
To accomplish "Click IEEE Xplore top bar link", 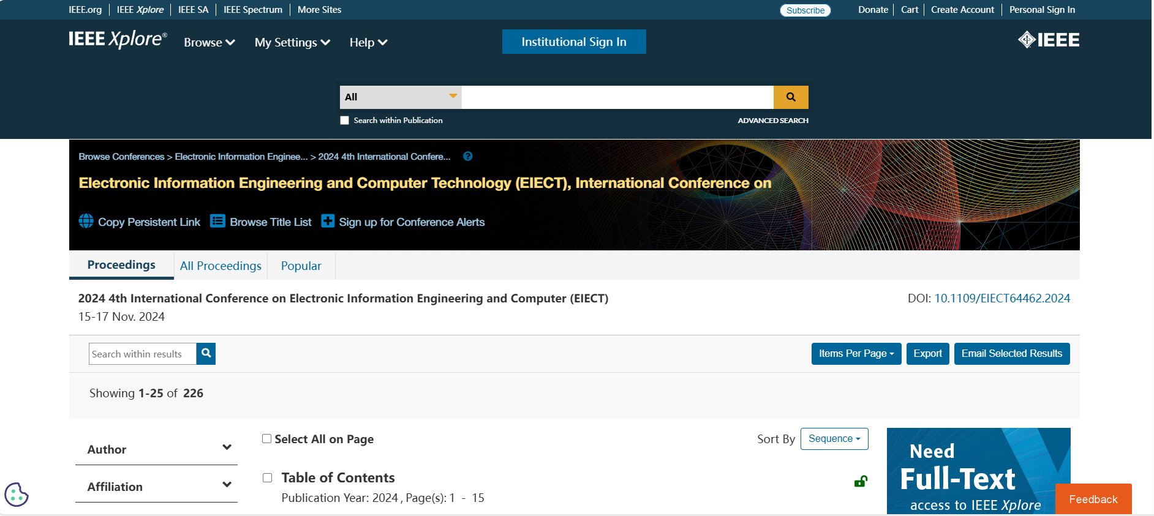I will point(140,10).
